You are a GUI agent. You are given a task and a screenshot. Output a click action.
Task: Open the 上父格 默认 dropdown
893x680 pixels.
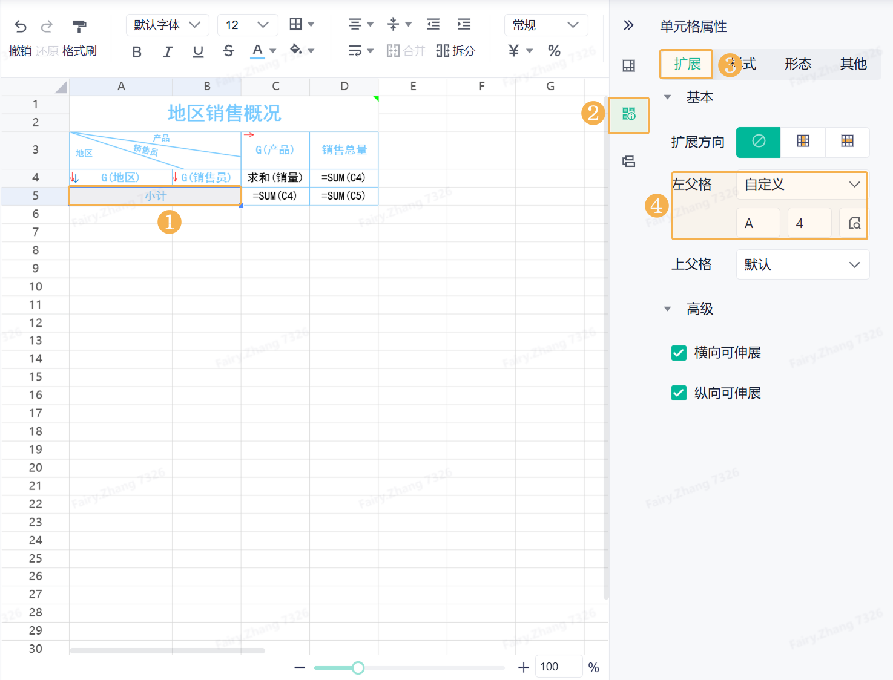803,264
